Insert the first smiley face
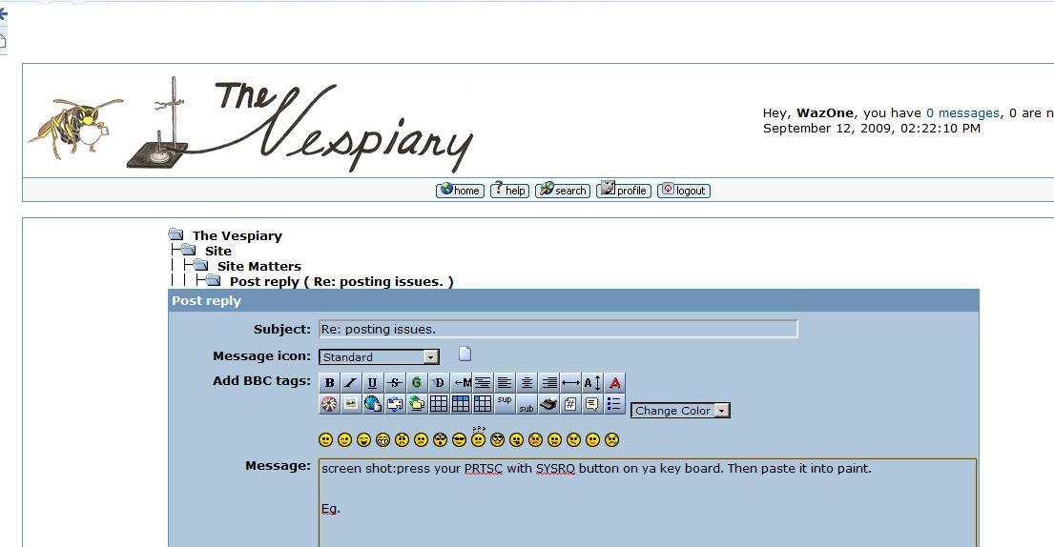 (325, 440)
